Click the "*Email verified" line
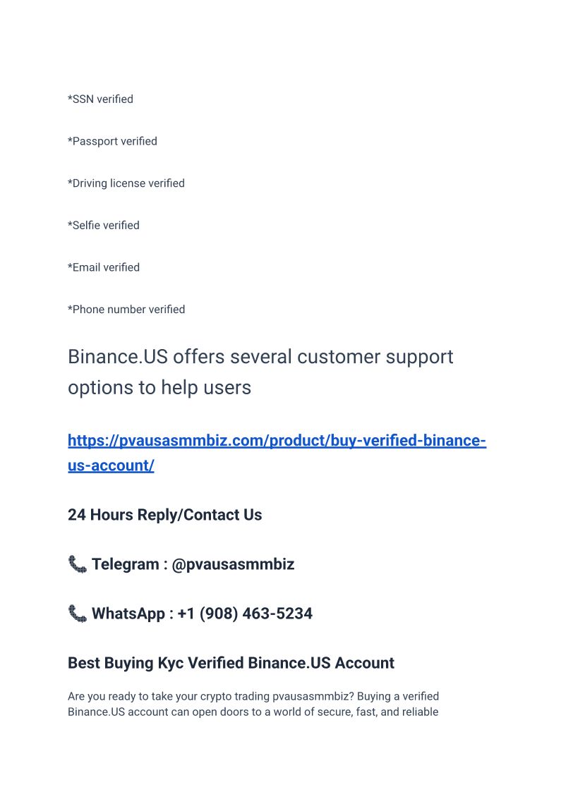The width and height of the screenshot is (561, 792). click(104, 267)
